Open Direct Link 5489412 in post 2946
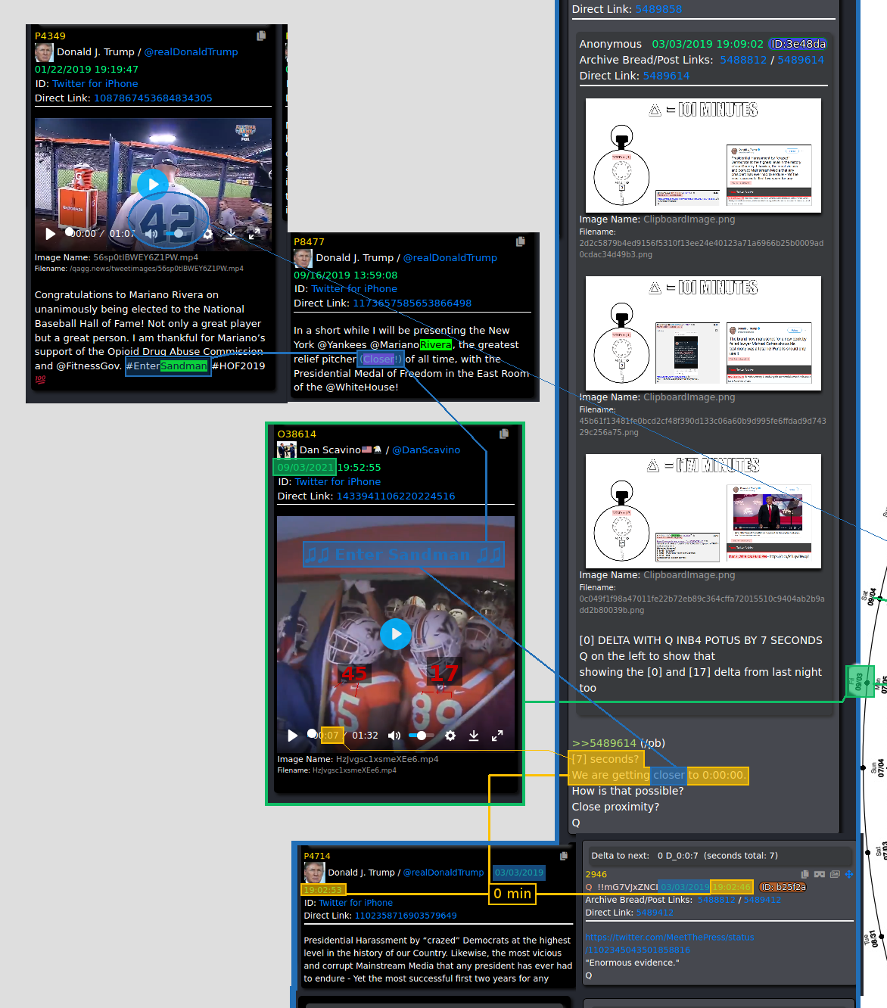The height and width of the screenshot is (1008, 887). tap(655, 913)
